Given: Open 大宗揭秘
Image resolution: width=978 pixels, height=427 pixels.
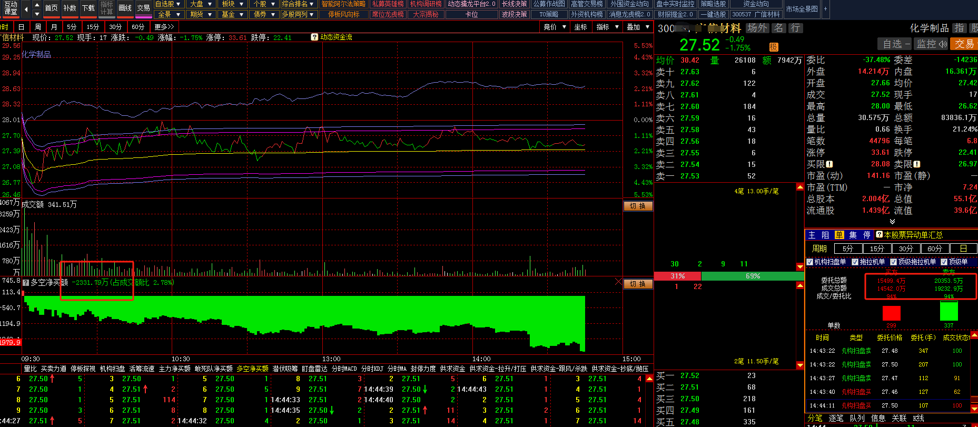Looking at the screenshot, I should click(x=426, y=14).
